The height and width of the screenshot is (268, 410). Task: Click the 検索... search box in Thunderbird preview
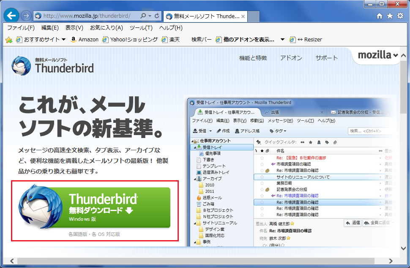[371, 131]
